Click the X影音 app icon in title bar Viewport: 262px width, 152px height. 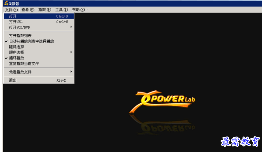coord(6,3)
